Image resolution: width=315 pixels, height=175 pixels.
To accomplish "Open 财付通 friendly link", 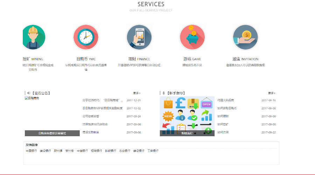I will coord(58,151).
